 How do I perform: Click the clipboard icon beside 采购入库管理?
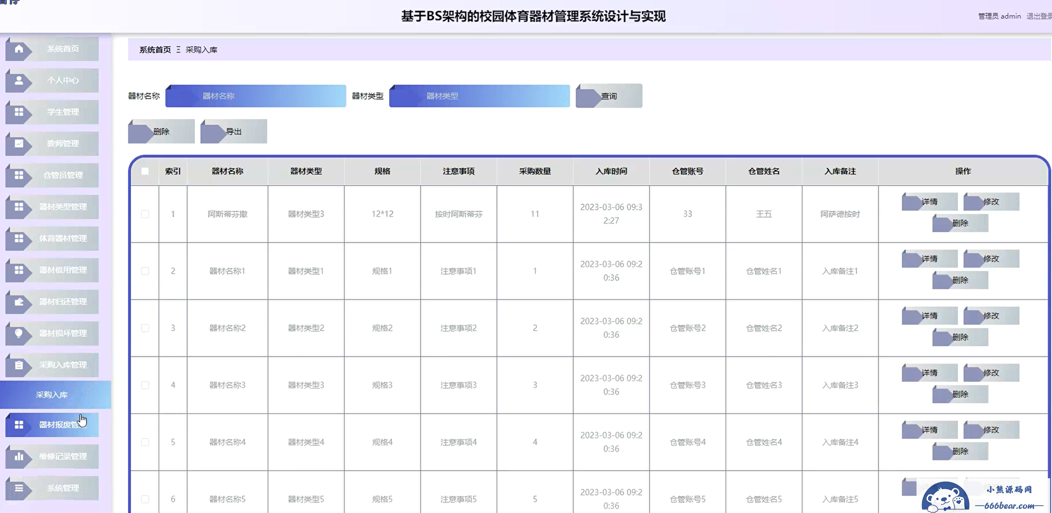19,365
